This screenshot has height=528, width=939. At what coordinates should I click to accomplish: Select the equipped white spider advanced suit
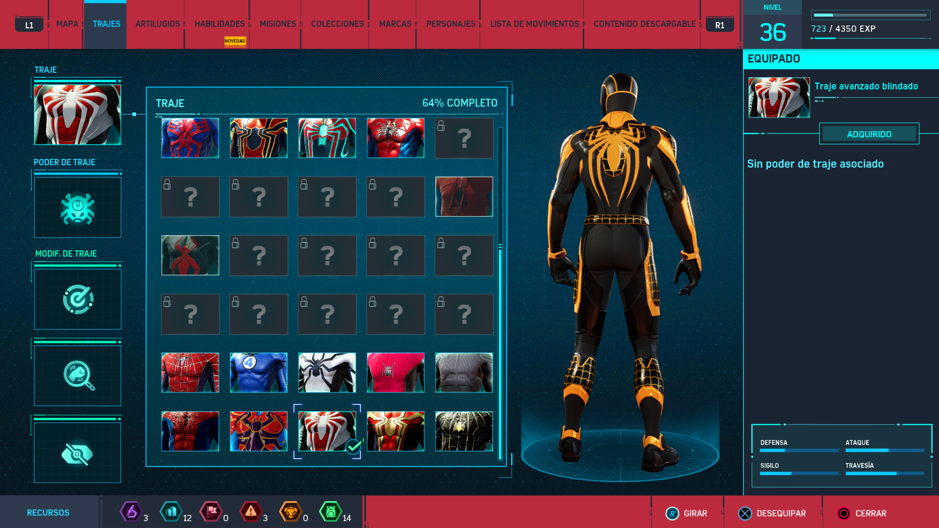(x=327, y=431)
